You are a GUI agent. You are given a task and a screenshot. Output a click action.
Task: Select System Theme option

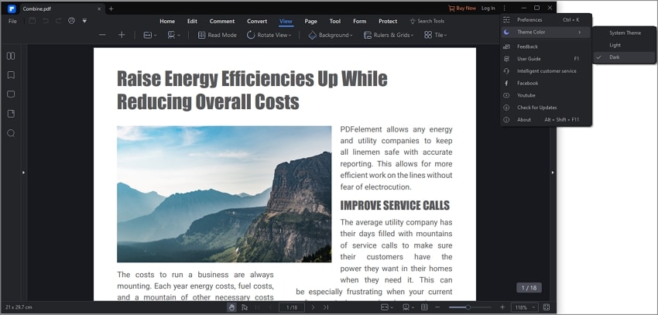tap(625, 33)
